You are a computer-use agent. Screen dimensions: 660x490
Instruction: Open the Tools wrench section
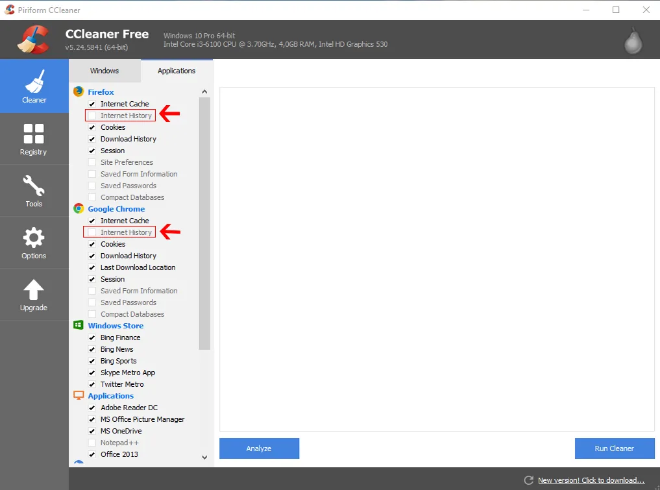click(x=34, y=190)
